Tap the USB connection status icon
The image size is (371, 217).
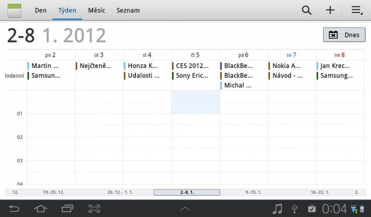tap(294, 209)
